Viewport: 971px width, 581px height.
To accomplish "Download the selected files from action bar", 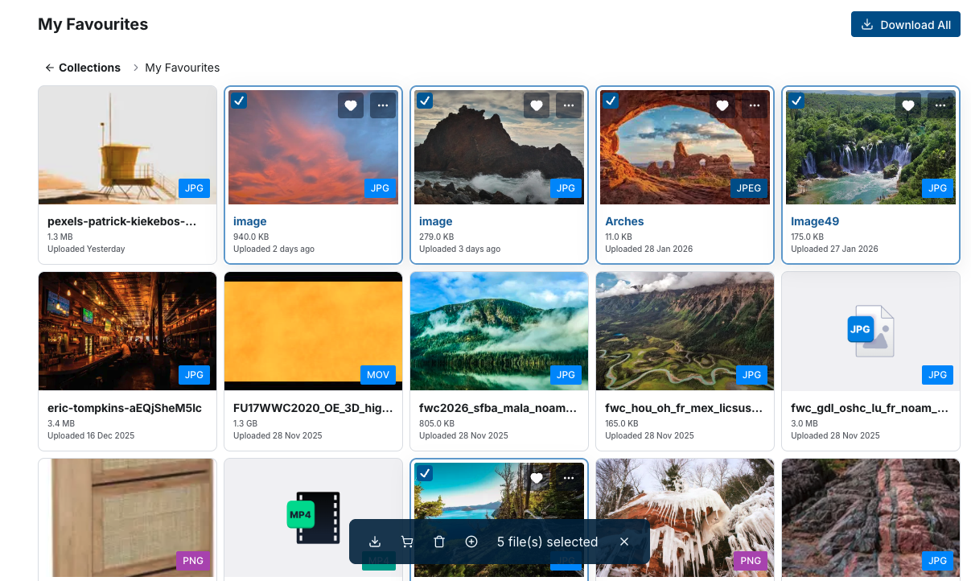I will tap(375, 542).
